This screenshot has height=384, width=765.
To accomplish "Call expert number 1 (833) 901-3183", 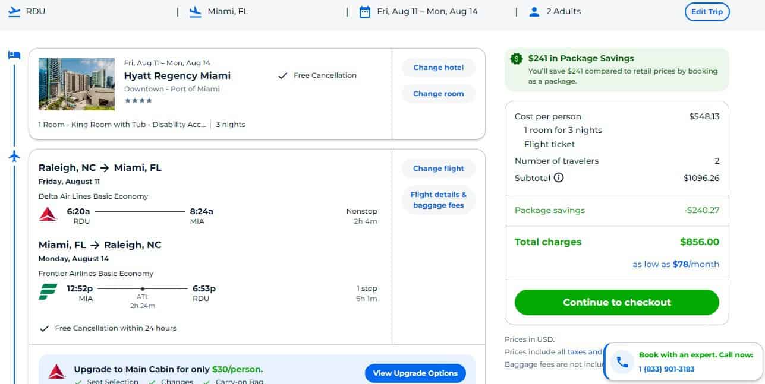I will pyautogui.click(x=666, y=369).
